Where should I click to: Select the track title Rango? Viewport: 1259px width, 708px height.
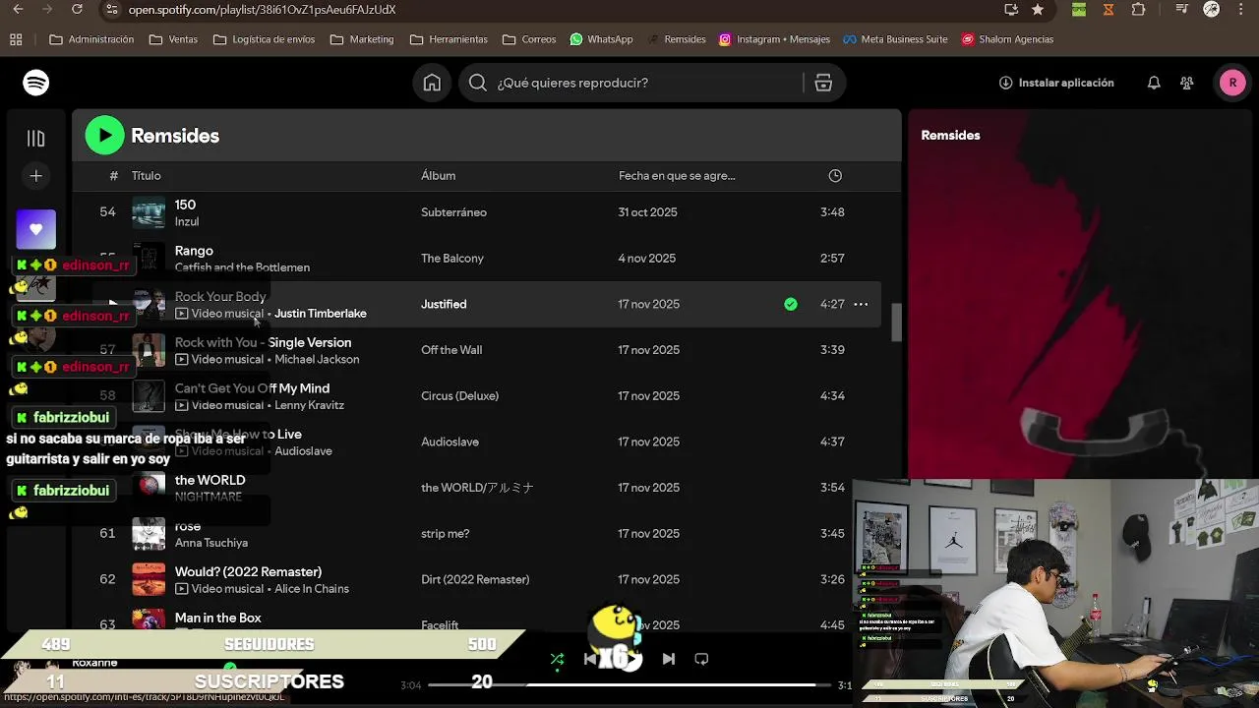[194, 251]
